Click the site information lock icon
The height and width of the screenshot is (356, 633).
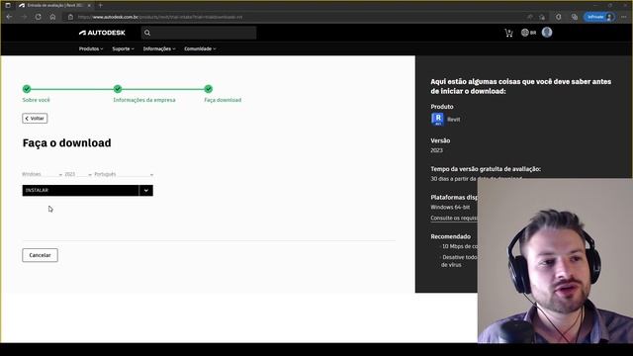pyautogui.click(x=70, y=17)
